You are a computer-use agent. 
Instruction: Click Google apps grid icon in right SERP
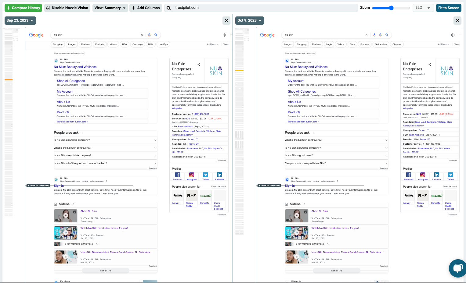point(460,35)
